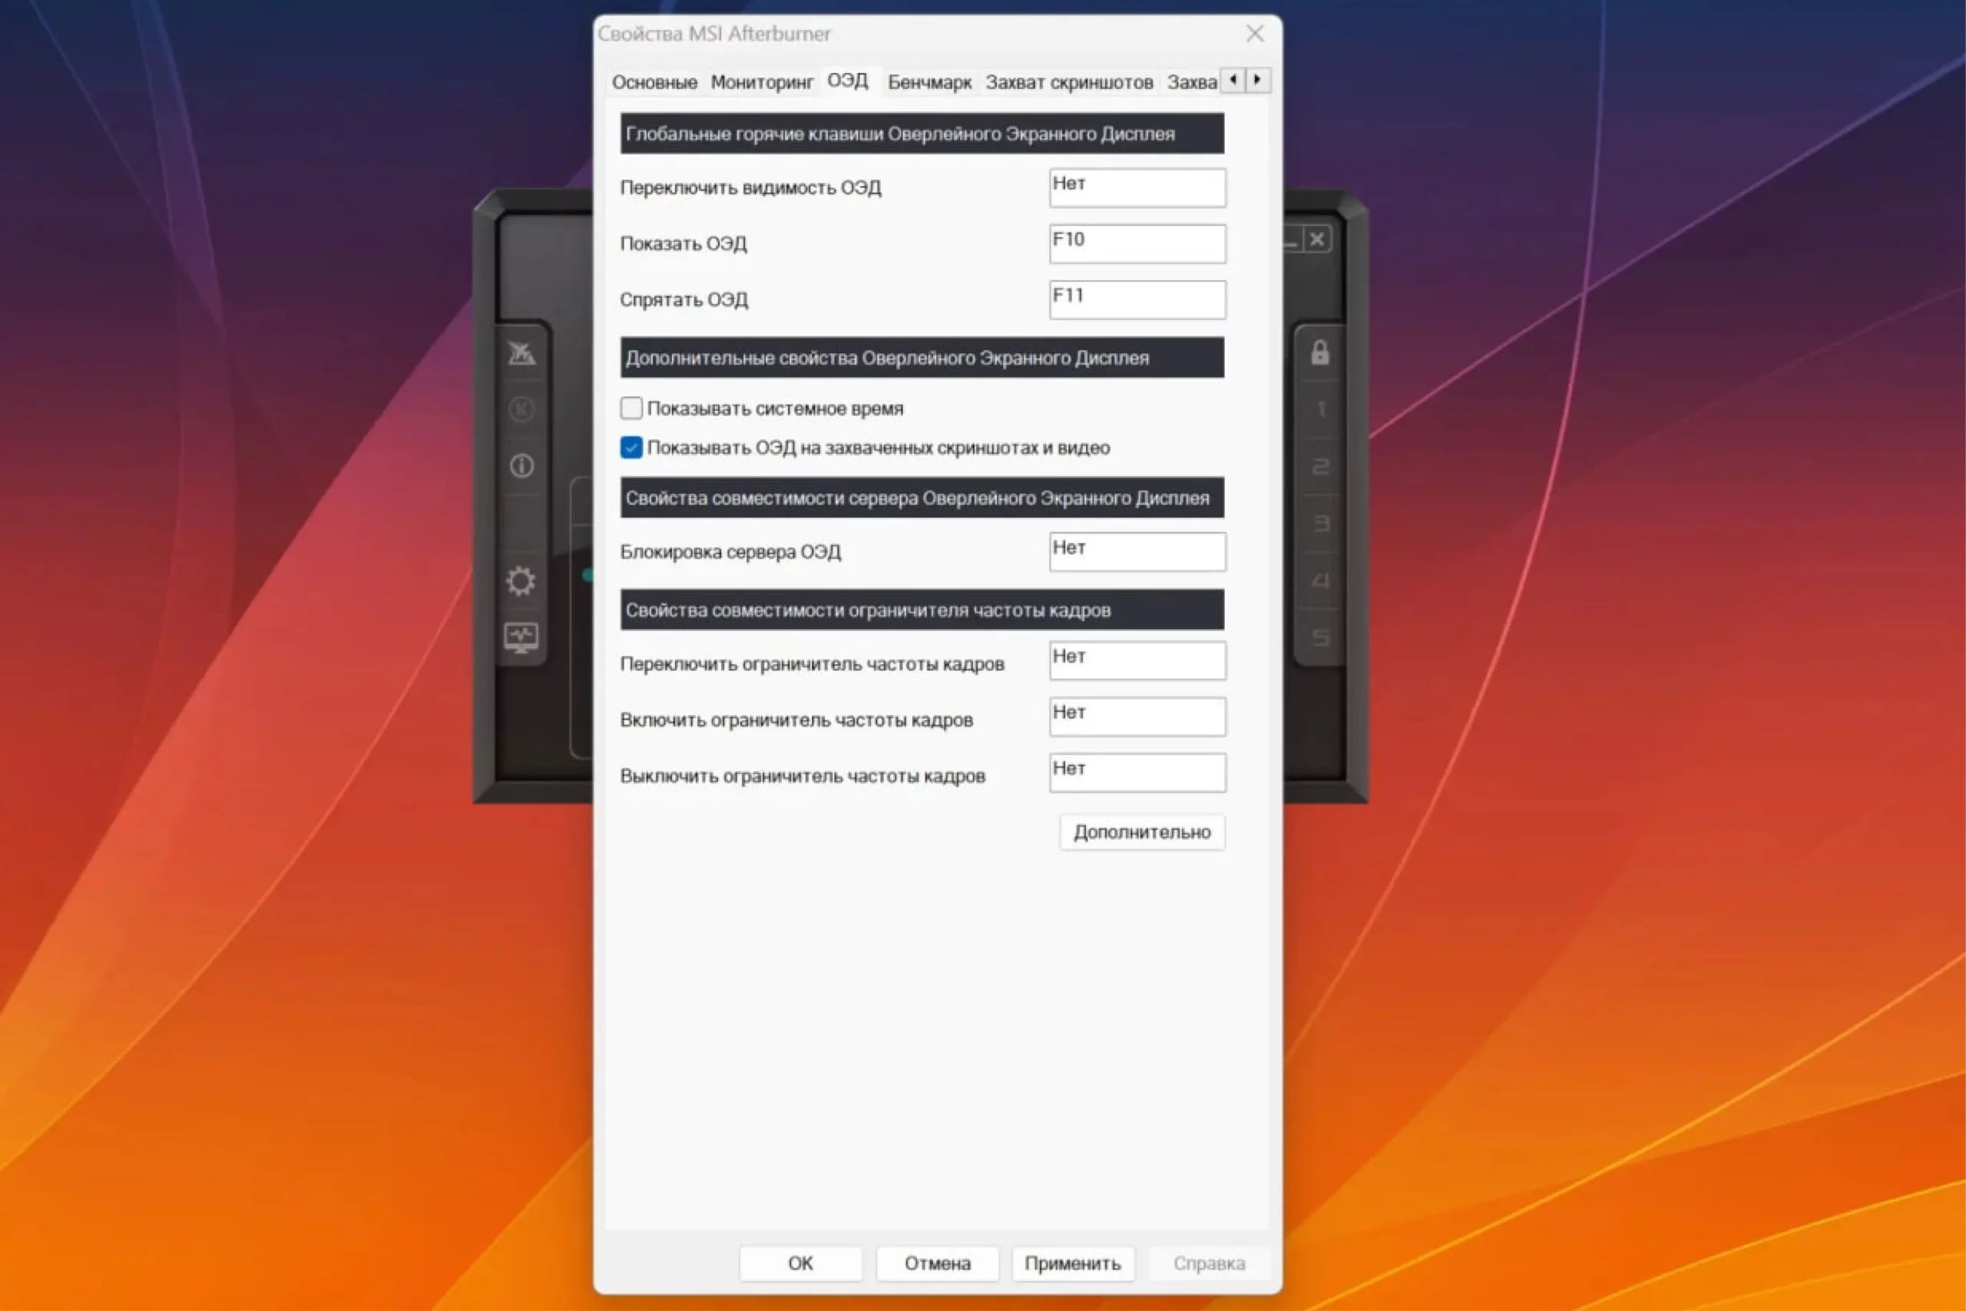This screenshot has width=1966, height=1311.
Task: Click the profile lock icon
Action: (1320, 353)
